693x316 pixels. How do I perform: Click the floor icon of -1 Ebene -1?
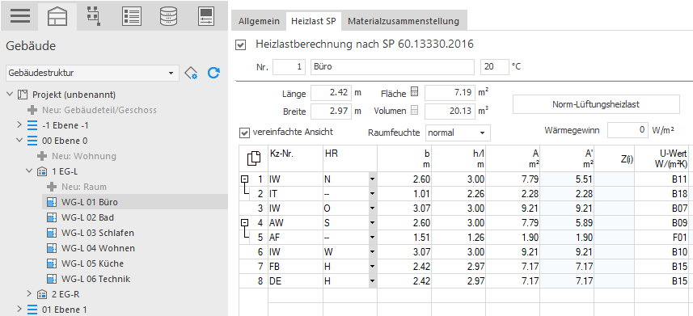(32, 125)
